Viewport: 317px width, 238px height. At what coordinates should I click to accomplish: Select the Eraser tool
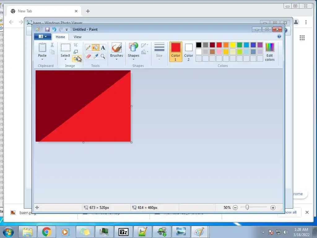[x=88, y=56]
